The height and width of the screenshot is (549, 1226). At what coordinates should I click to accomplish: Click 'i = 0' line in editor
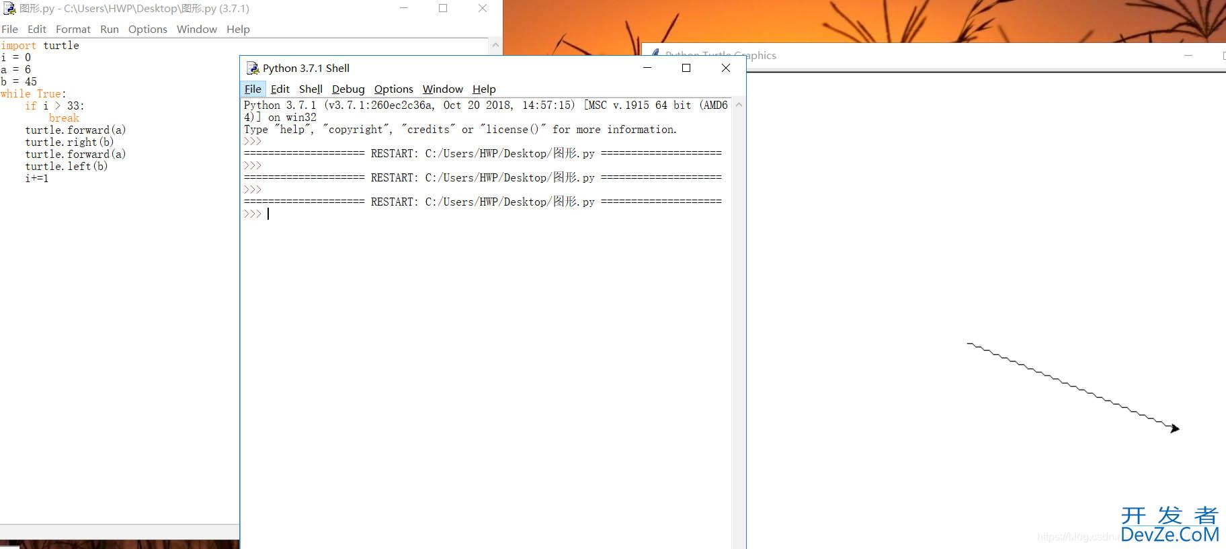pyautogui.click(x=15, y=57)
